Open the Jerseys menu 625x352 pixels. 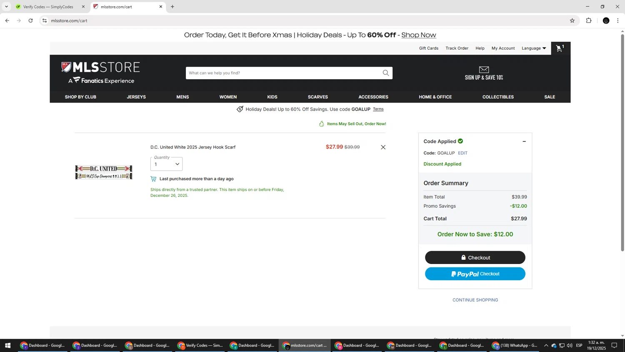pyautogui.click(x=136, y=97)
